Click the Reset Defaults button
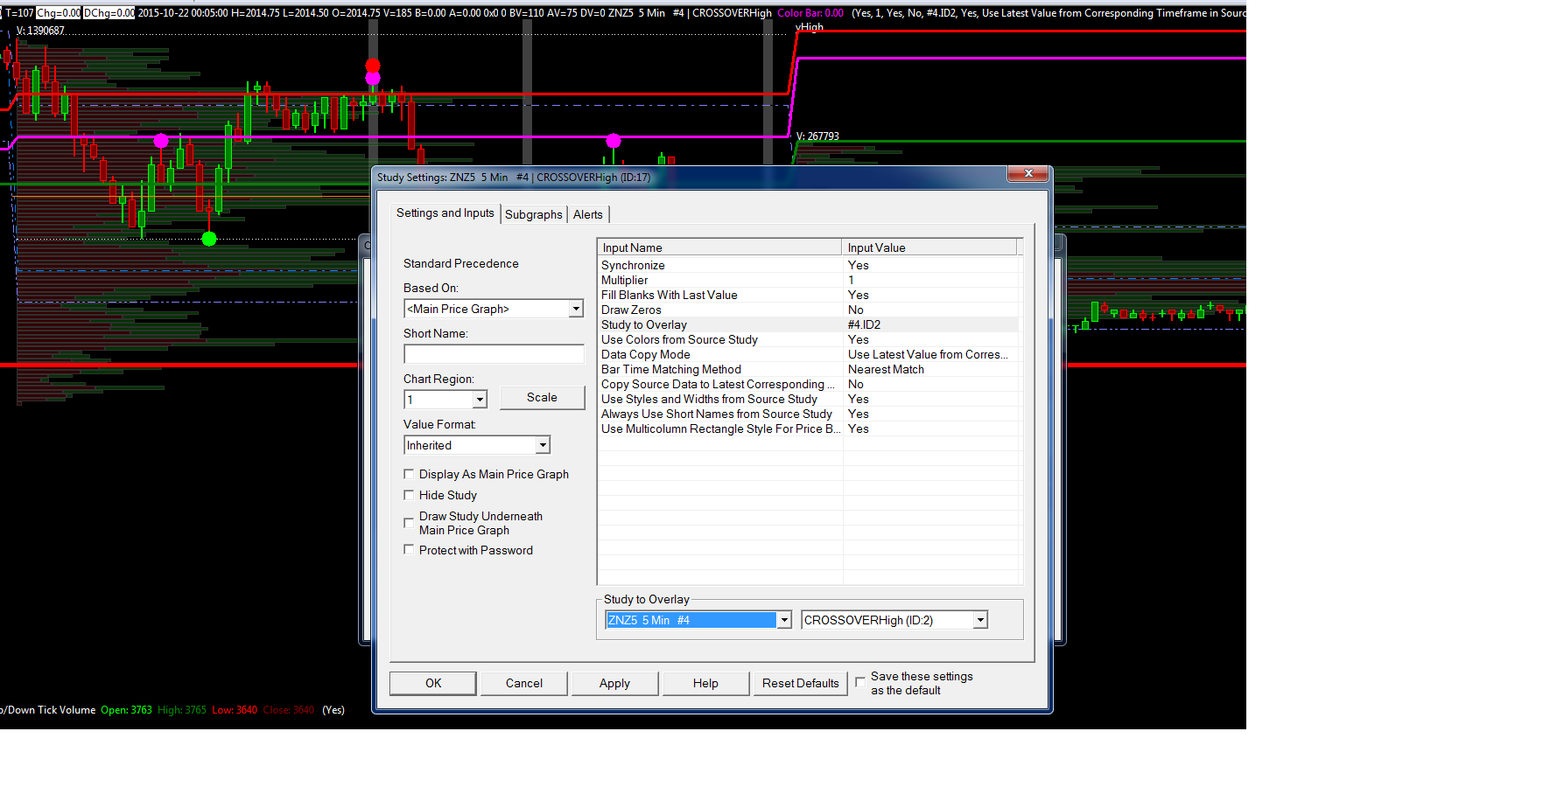This screenshot has height=787, width=1564. [800, 683]
